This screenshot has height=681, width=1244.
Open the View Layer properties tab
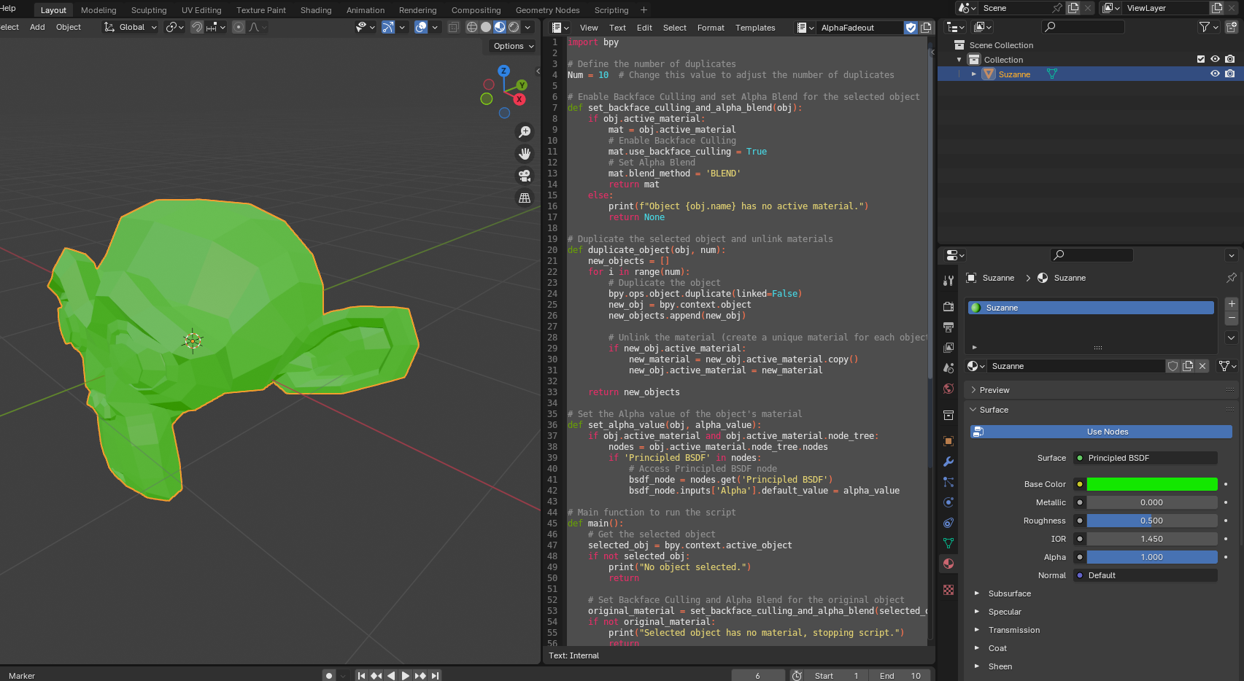point(949,348)
